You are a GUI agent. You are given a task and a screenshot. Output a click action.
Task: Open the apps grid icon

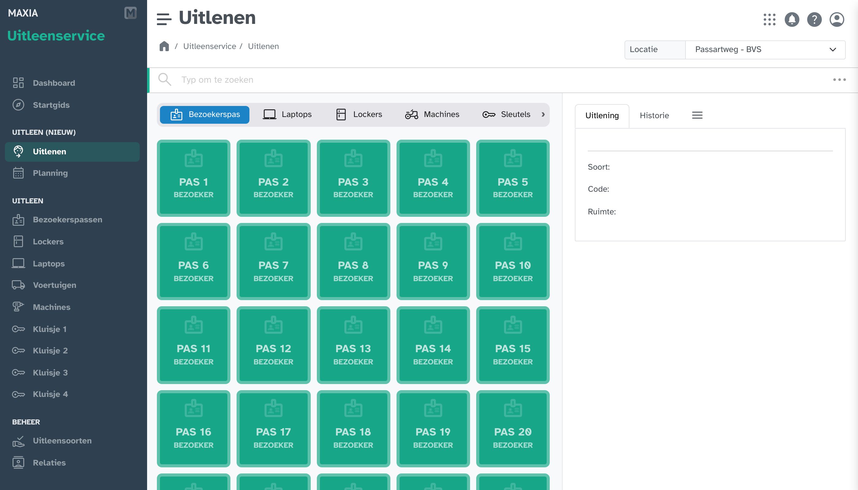(x=769, y=20)
